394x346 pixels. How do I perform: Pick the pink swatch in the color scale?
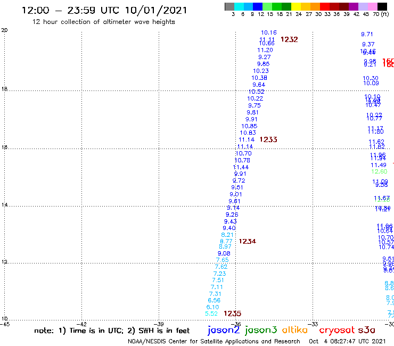point(372,6)
